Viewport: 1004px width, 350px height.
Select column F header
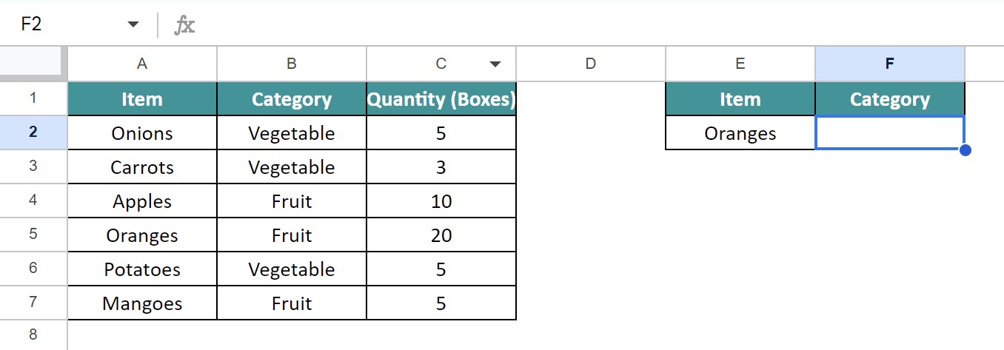890,64
